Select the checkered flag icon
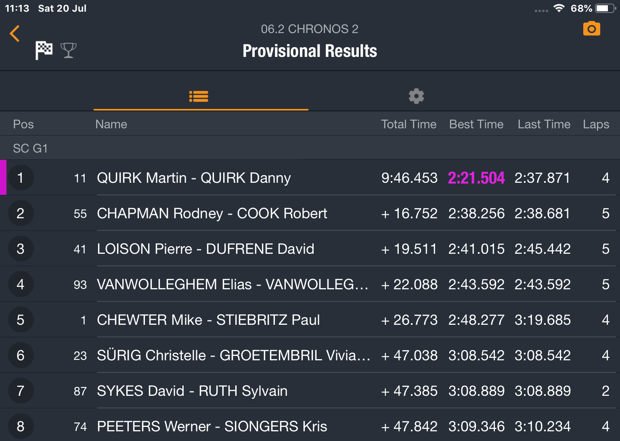Image resolution: width=620 pixels, height=441 pixels. click(x=44, y=50)
